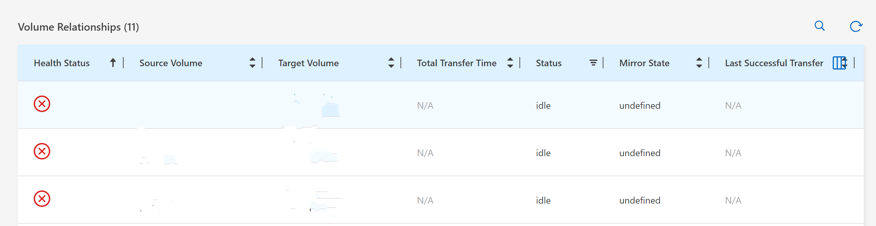Click the red error health icon in first row
This screenshot has width=876, height=226.
pos(42,104)
